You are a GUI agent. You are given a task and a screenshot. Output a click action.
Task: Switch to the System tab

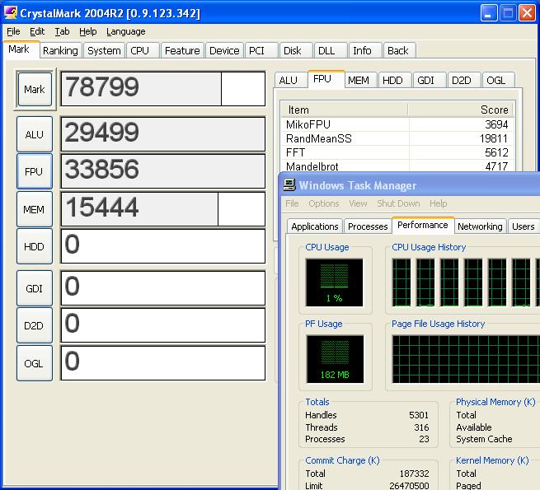coord(104,50)
